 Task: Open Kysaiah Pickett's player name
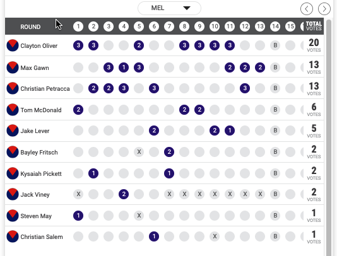click(41, 174)
